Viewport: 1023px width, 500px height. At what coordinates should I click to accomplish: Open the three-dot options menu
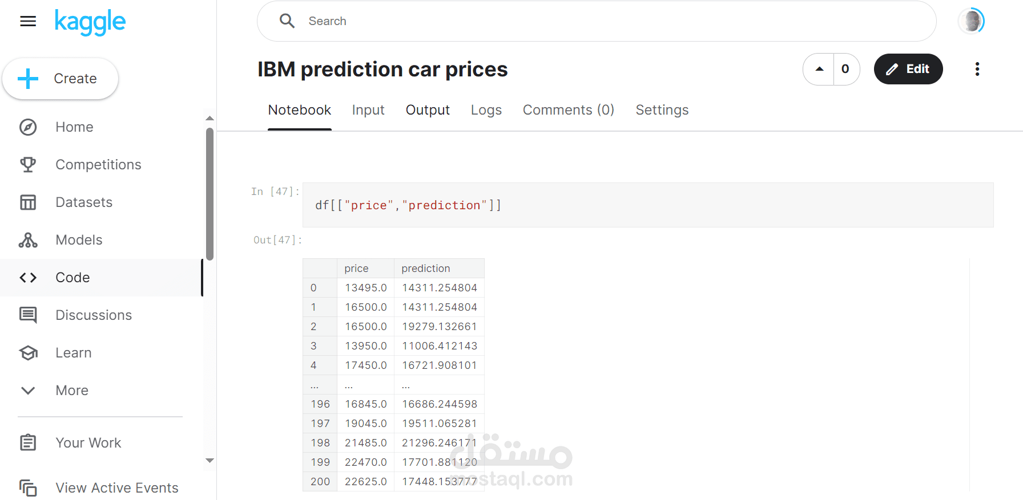[x=977, y=69]
